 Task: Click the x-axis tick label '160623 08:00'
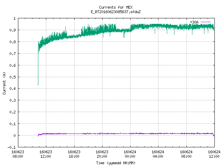[x=18, y=154]
